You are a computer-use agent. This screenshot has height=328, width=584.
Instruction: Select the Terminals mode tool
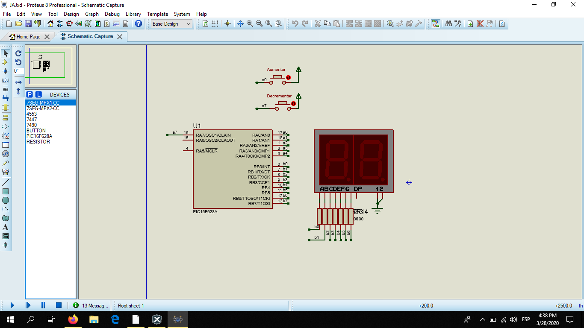click(6, 117)
